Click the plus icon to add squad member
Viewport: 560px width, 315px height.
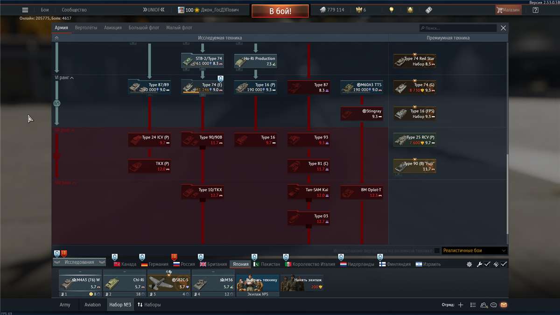[x=461, y=305]
